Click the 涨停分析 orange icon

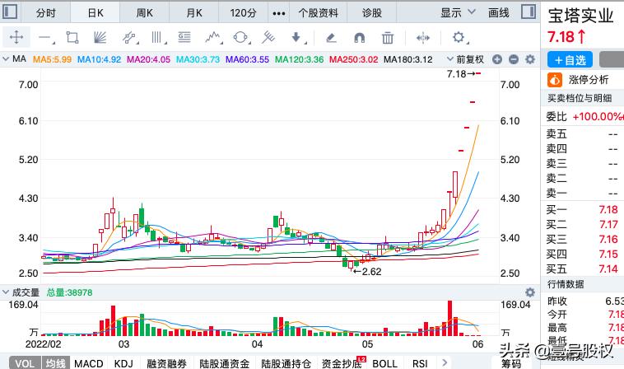click(554, 80)
